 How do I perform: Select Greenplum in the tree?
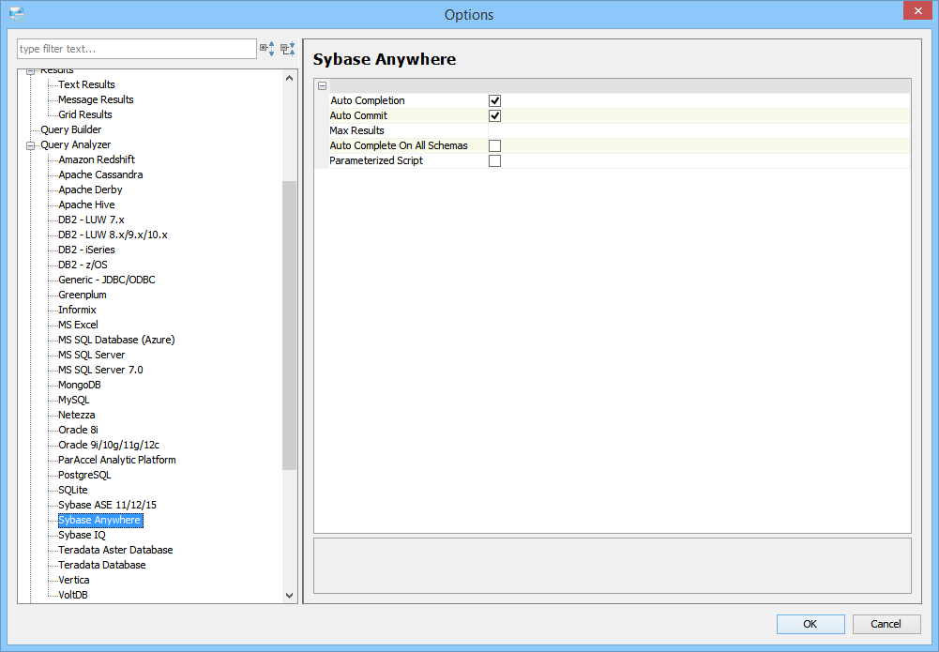tap(82, 295)
